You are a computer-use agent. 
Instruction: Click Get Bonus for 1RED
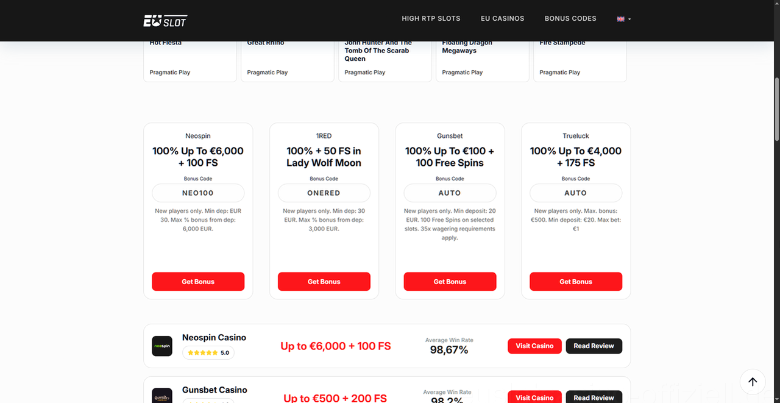pos(324,282)
